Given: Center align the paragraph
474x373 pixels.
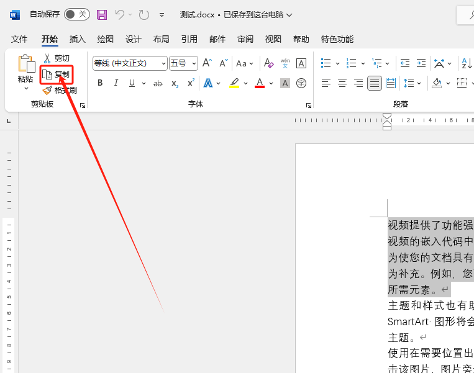Looking at the screenshot, I should (342, 83).
